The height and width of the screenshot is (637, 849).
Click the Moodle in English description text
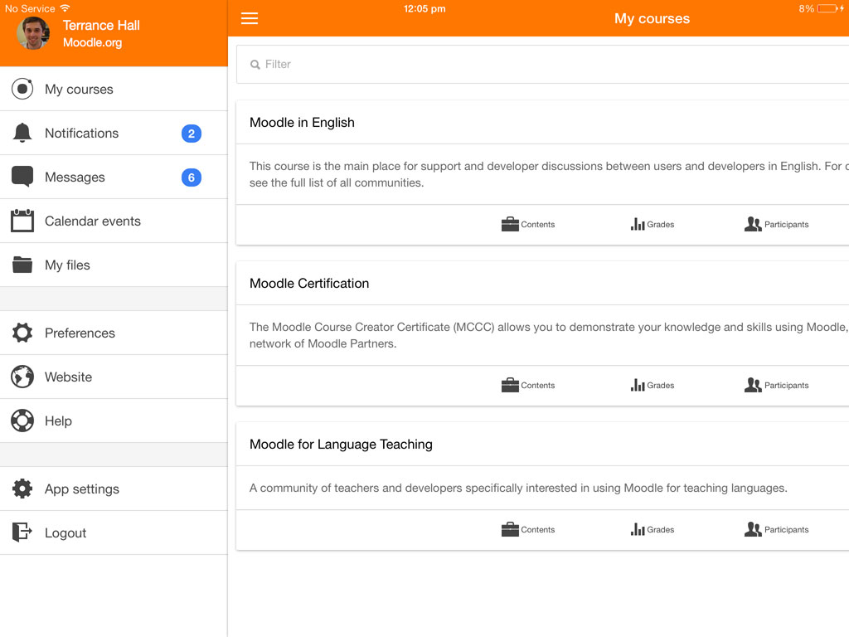click(549, 174)
